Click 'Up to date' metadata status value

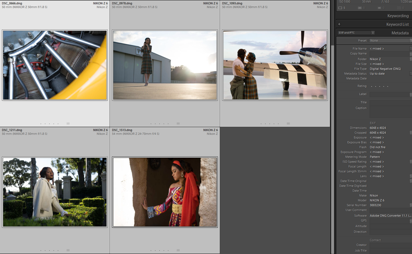pyautogui.click(x=377, y=74)
